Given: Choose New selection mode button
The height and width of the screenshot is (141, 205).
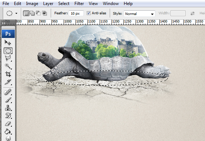Looking at the screenshot, I should (x=26, y=13).
